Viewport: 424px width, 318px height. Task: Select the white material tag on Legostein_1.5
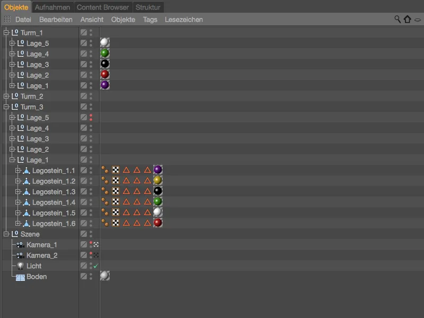click(x=157, y=212)
